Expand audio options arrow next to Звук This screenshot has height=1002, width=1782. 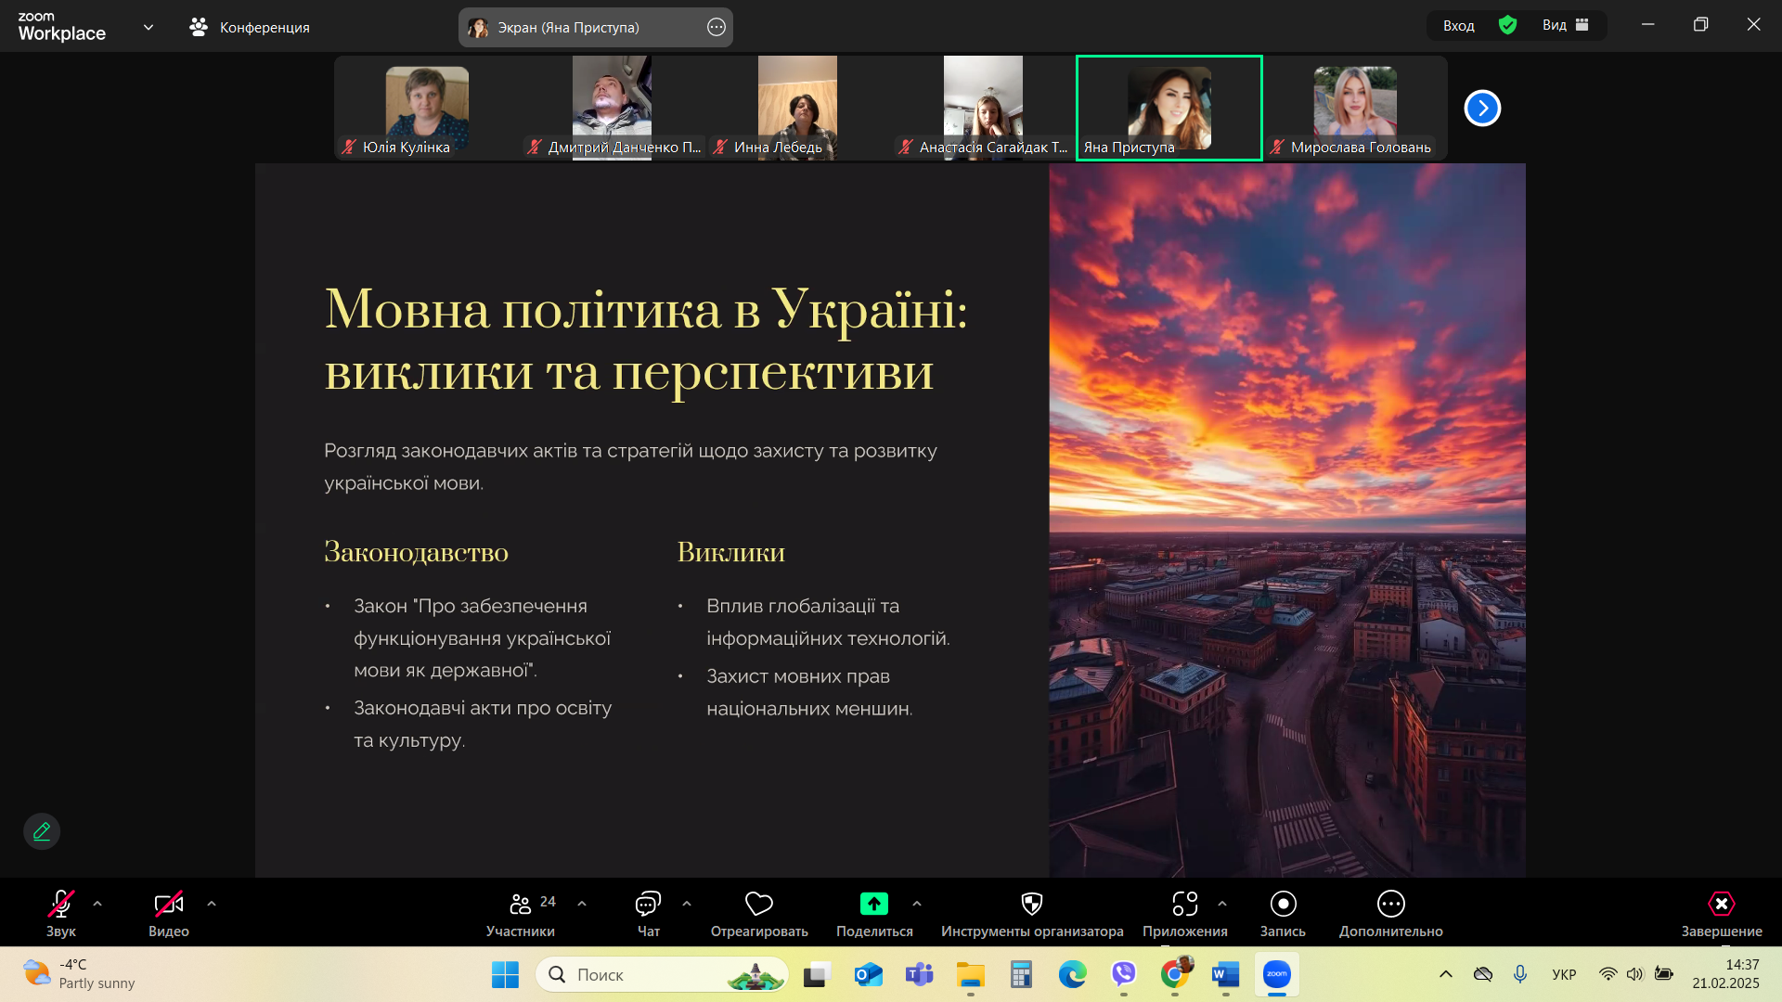97,904
